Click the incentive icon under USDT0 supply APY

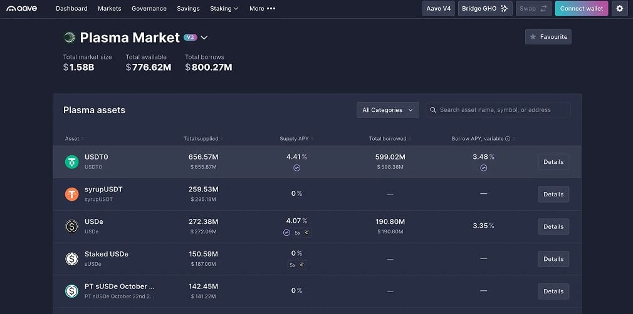pyautogui.click(x=296, y=168)
